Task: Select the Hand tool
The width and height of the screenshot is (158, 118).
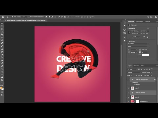Action: click(x=2, y=77)
